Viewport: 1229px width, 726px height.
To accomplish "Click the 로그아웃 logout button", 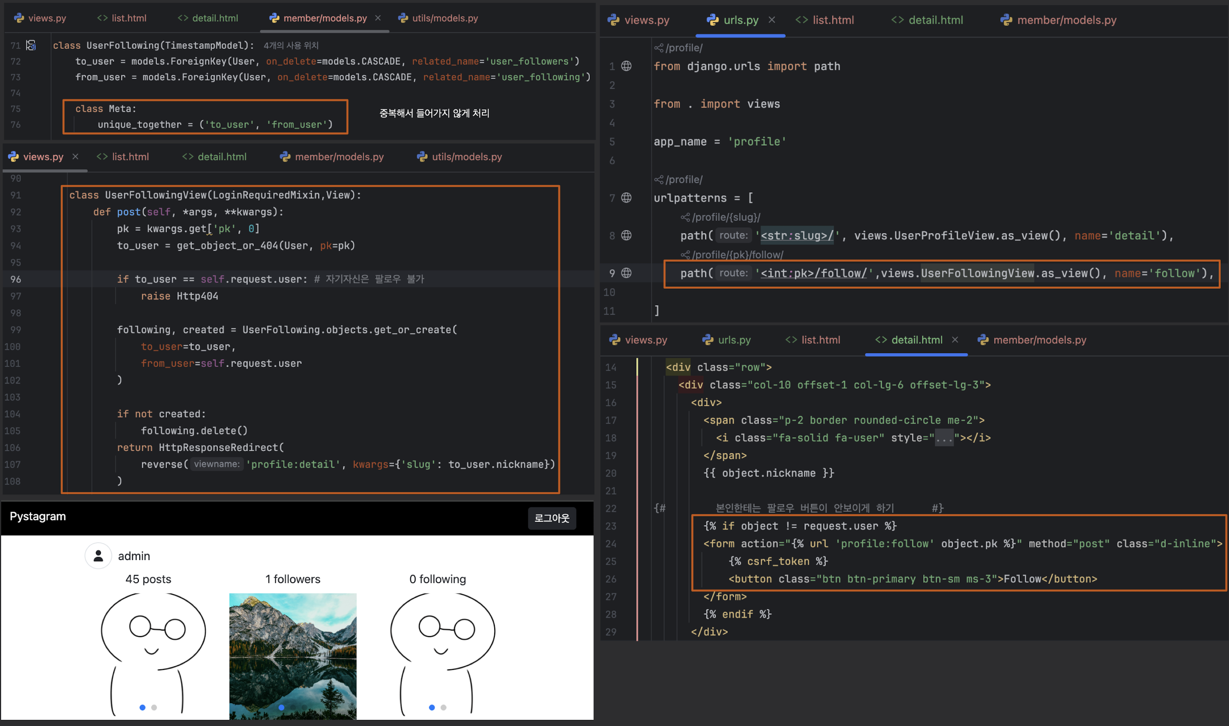I will [552, 518].
